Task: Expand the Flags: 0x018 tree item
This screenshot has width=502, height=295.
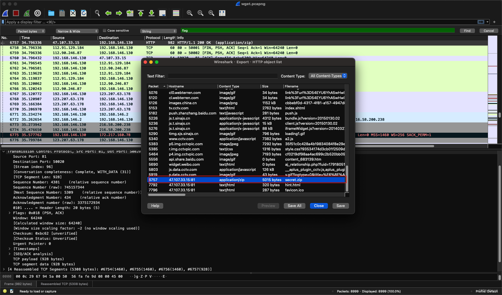Action: click(x=9, y=213)
